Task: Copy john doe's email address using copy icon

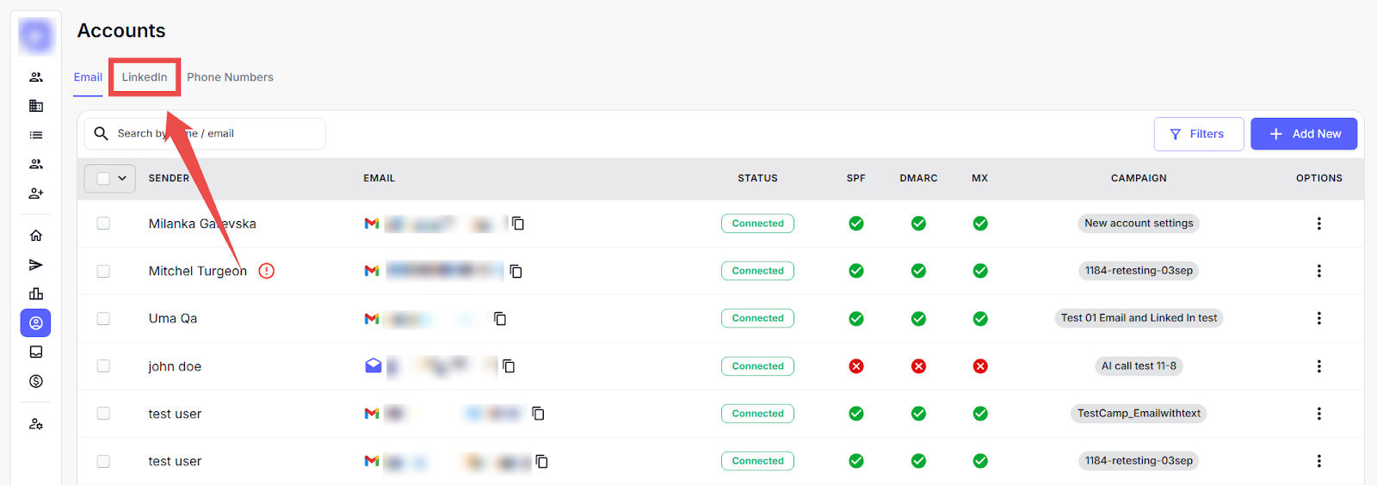Action: tap(509, 366)
